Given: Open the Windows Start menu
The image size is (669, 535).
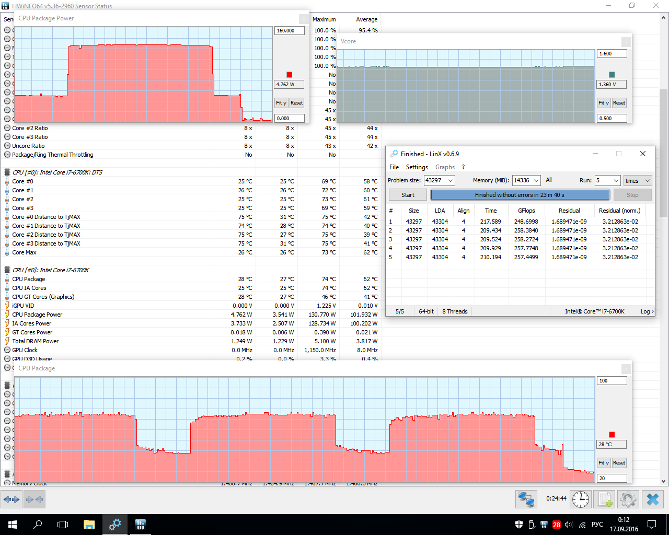Looking at the screenshot, I should [x=13, y=525].
